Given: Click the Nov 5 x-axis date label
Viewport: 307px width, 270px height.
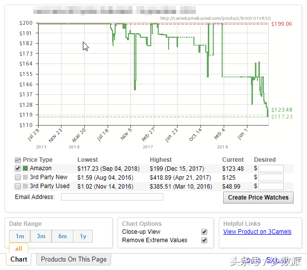Looking at the screenshot, I should point(126,134).
